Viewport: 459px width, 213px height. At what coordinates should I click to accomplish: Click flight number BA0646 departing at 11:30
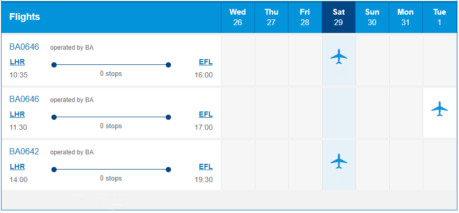coord(24,99)
